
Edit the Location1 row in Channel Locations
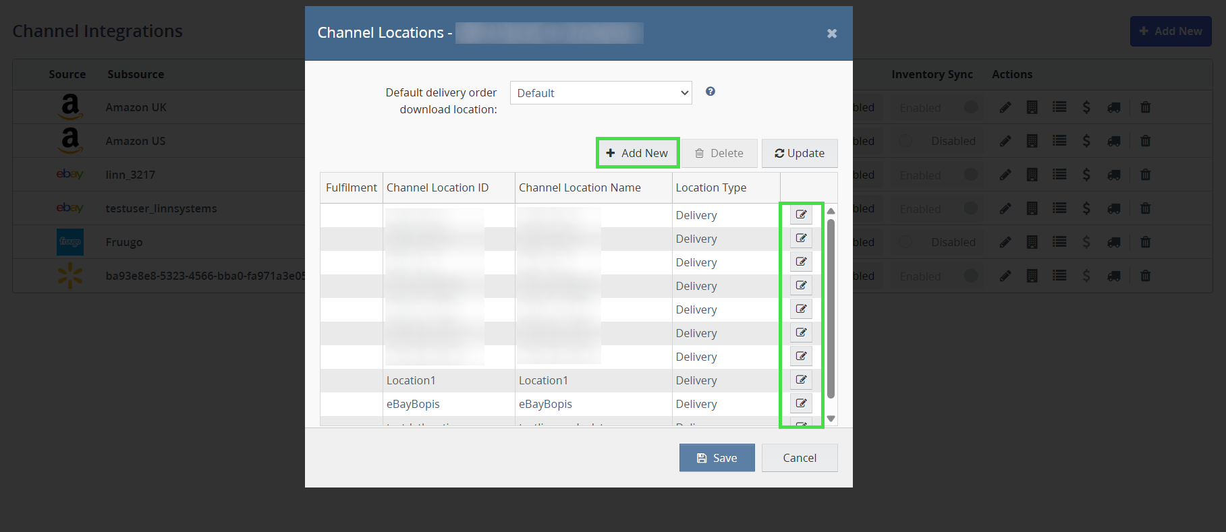[801, 380]
